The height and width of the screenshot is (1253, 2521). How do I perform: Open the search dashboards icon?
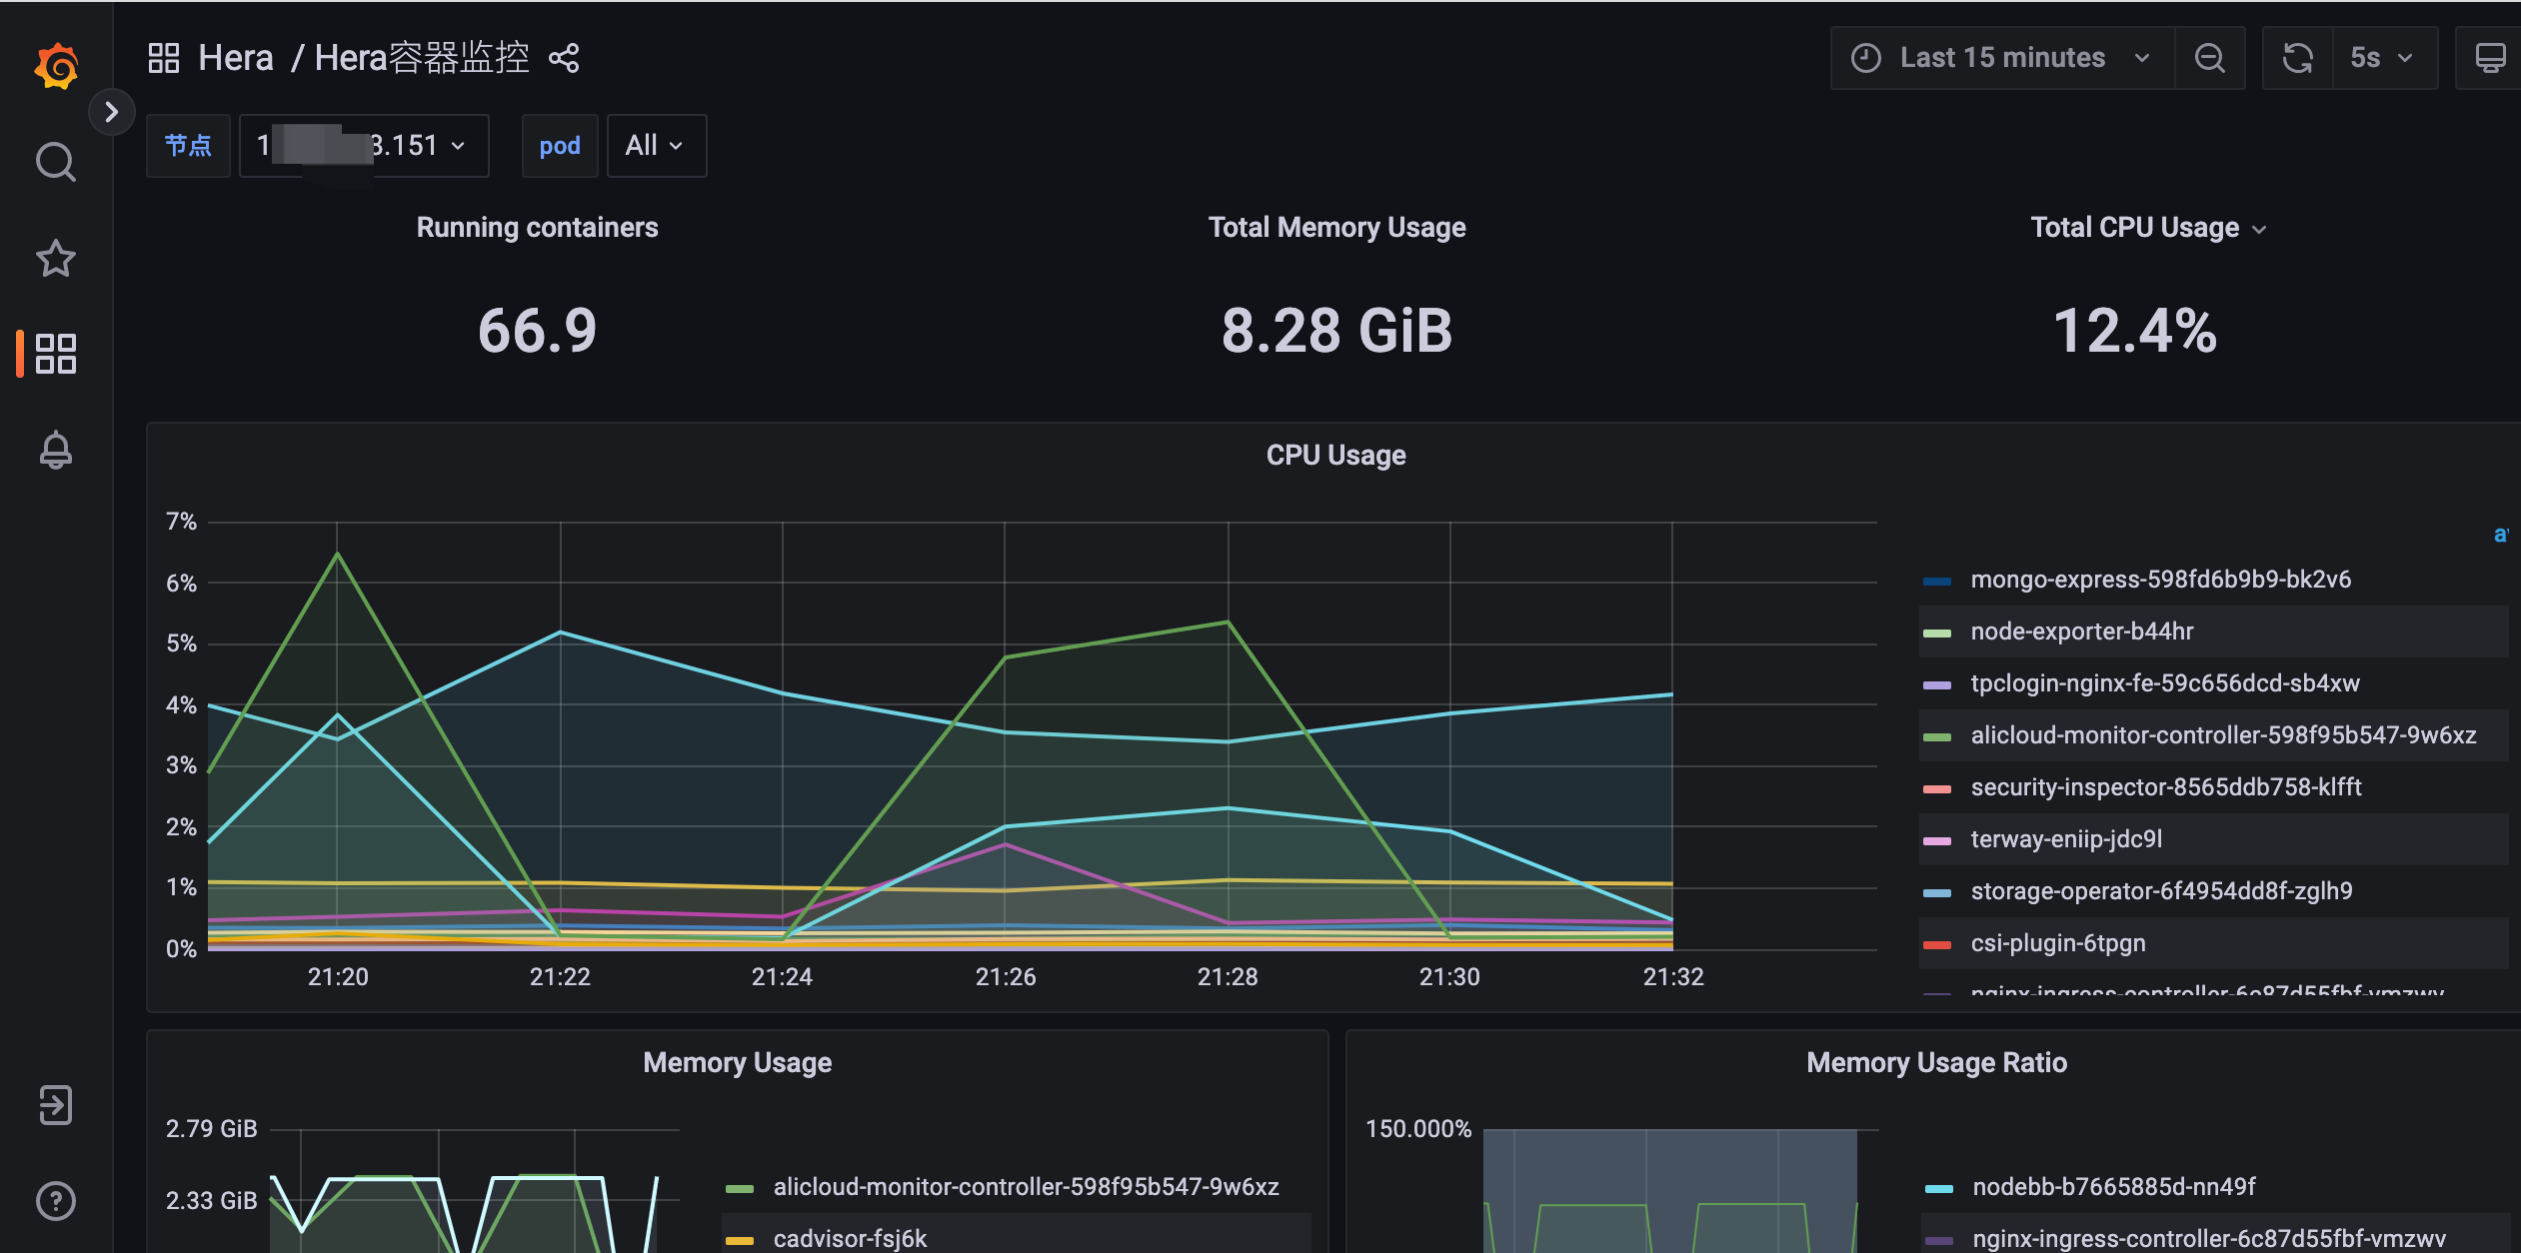pyautogui.click(x=56, y=162)
